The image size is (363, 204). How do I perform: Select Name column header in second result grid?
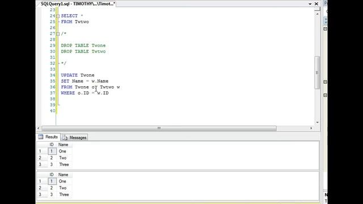tap(63, 175)
